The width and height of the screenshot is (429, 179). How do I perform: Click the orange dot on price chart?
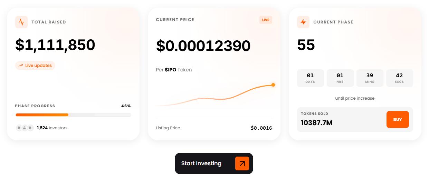tap(273, 85)
